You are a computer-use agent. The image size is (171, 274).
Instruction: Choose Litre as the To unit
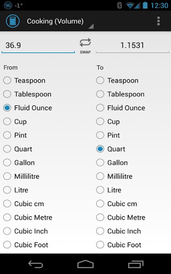pyautogui.click(x=109, y=190)
